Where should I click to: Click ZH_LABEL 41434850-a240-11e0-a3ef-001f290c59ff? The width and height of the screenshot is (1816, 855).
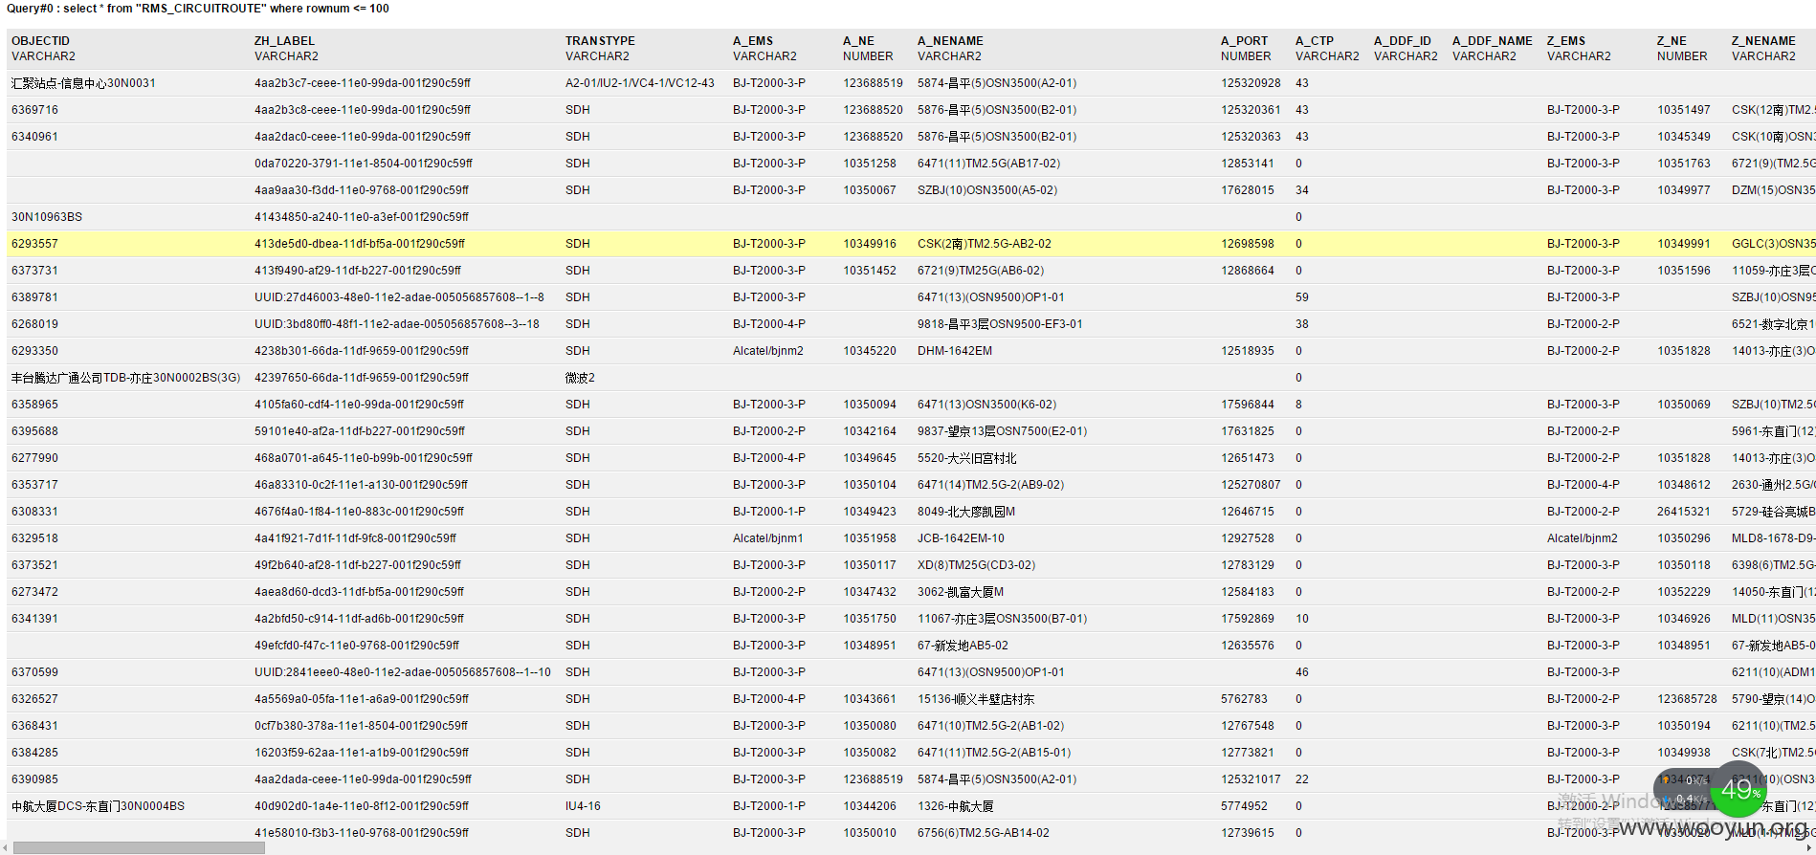362,217
